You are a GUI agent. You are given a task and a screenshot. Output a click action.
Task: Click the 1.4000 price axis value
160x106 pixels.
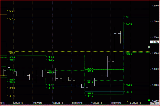tap(155, 85)
